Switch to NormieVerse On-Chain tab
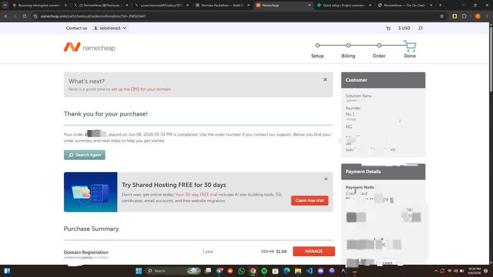The height and width of the screenshot is (277, 493). [x=405, y=5]
